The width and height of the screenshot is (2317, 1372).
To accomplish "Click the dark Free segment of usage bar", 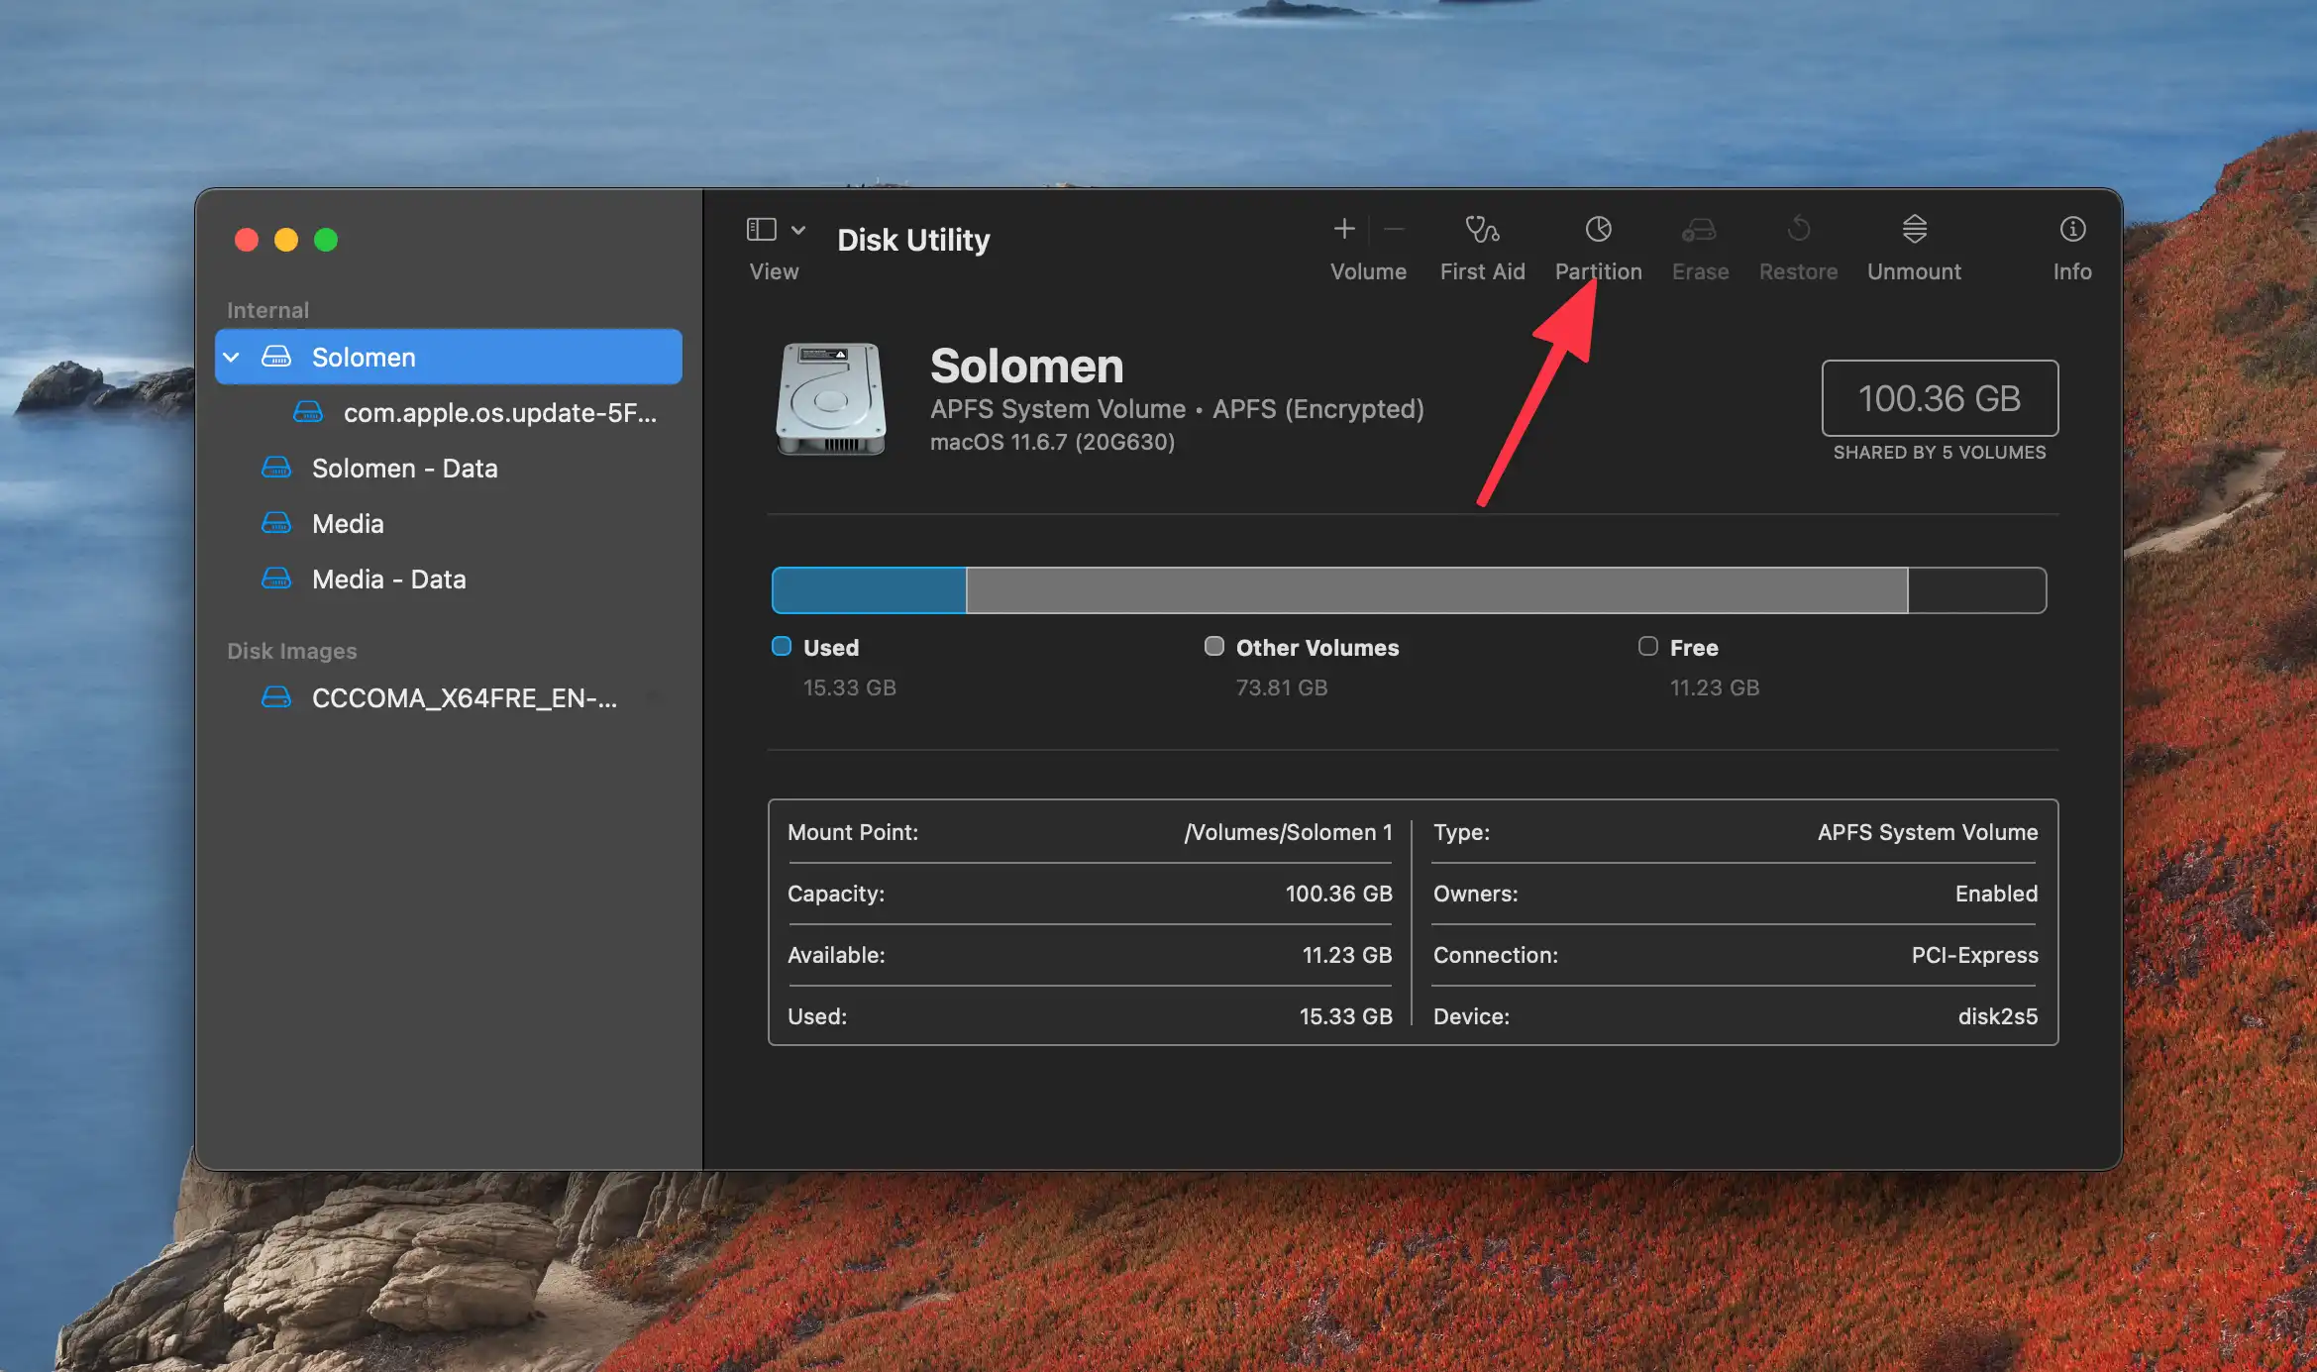I will (1976, 590).
